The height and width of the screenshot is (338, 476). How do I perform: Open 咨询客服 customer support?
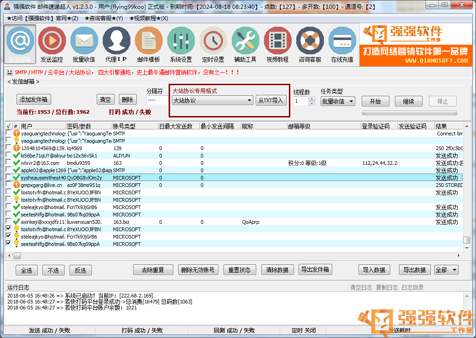click(310, 44)
